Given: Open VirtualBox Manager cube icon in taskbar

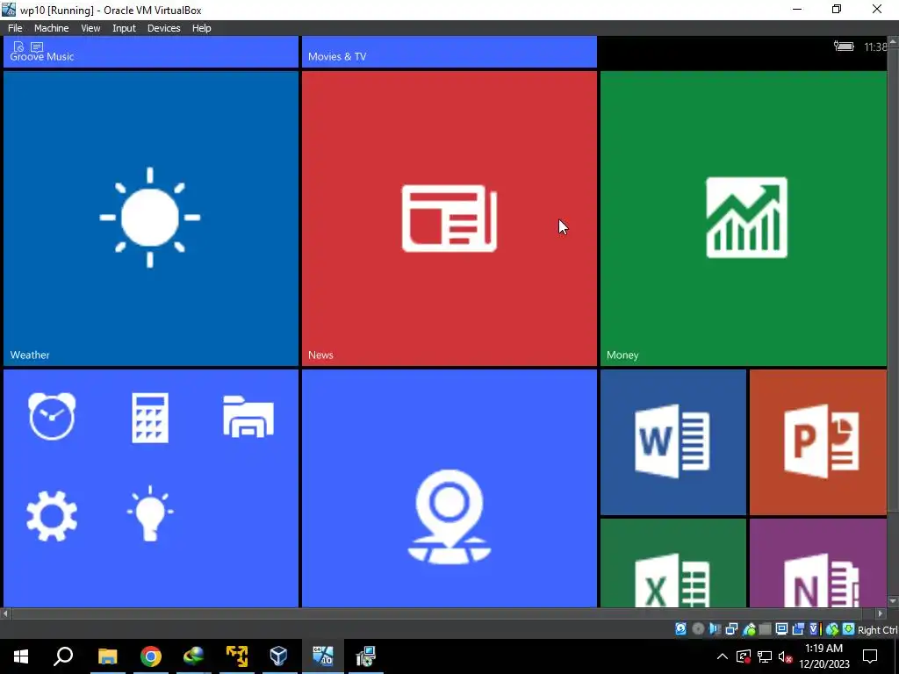Looking at the screenshot, I should click(x=279, y=656).
